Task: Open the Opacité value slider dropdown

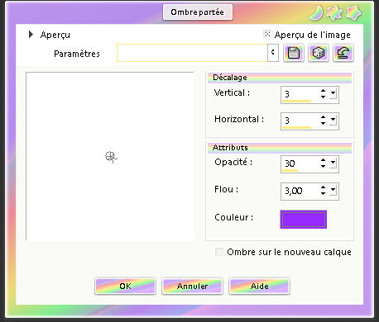Action: coord(333,163)
